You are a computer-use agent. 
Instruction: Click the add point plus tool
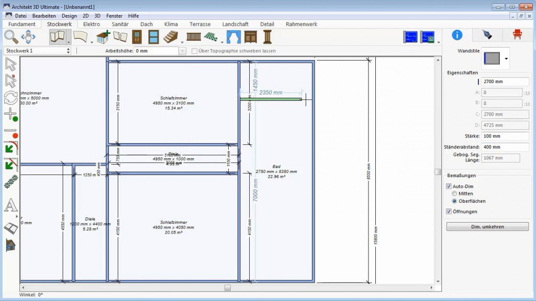tap(11, 115)
